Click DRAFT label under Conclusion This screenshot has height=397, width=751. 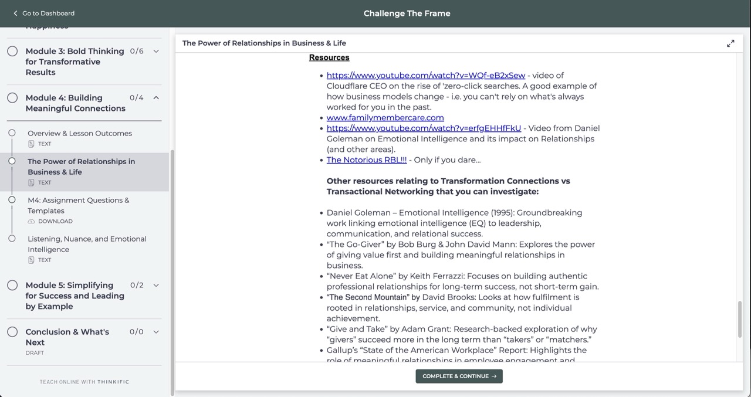(x=35, y=353)
